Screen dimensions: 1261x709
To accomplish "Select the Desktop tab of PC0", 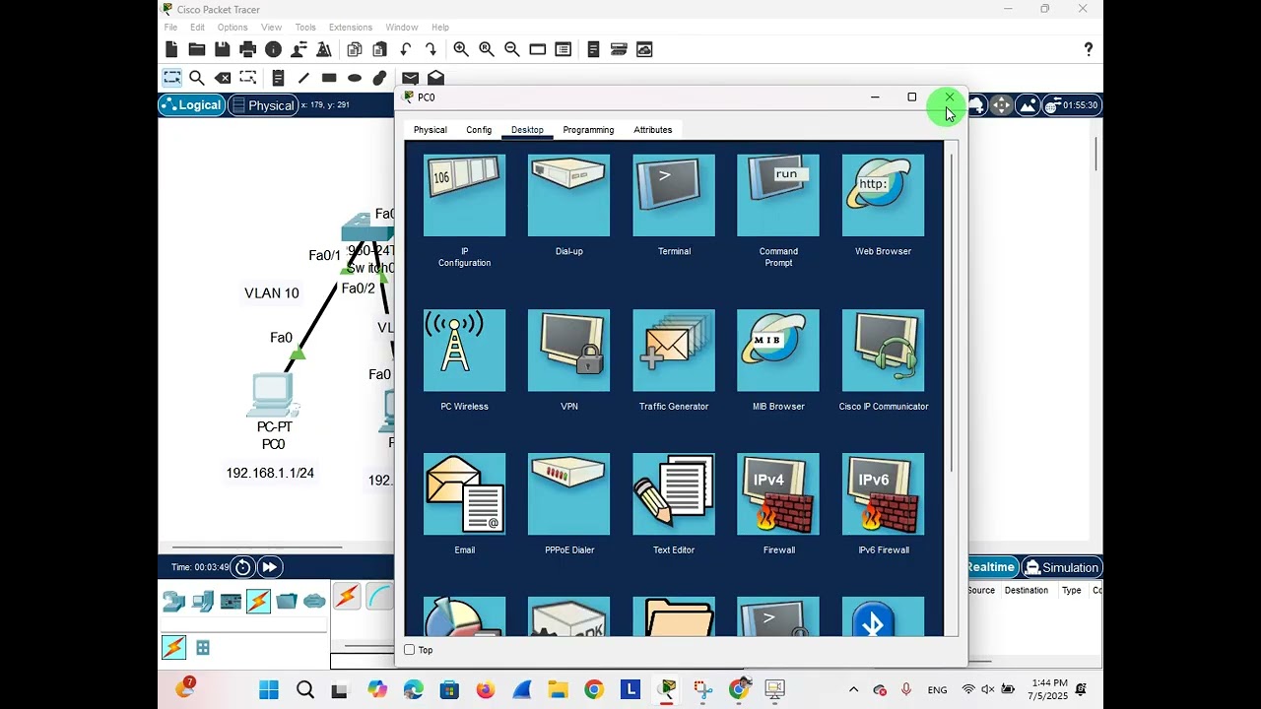I will [x=527, y=130].
